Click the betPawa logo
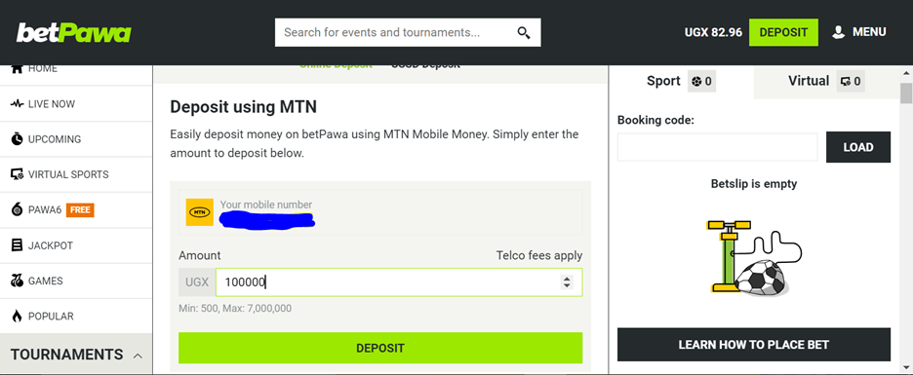This screenshot has height=375, width=913. [x=73, y=33]
